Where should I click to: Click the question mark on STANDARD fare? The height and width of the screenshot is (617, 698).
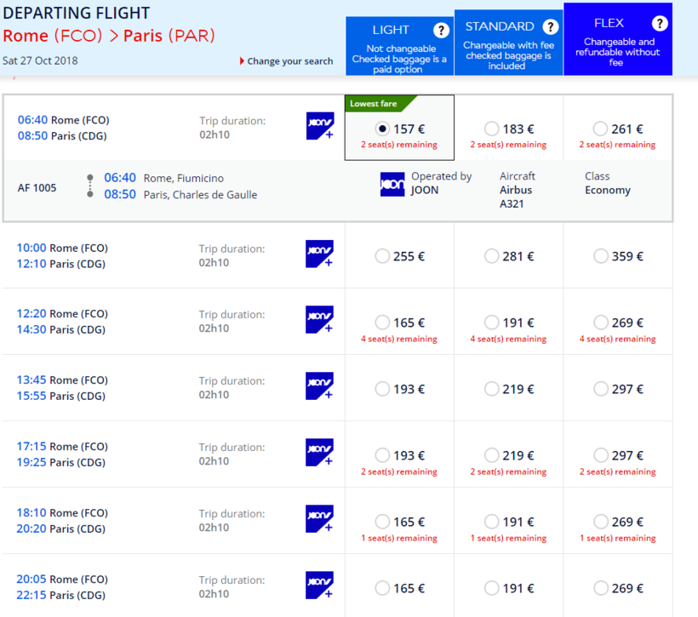pyautogui.click(x=551, y=26)
